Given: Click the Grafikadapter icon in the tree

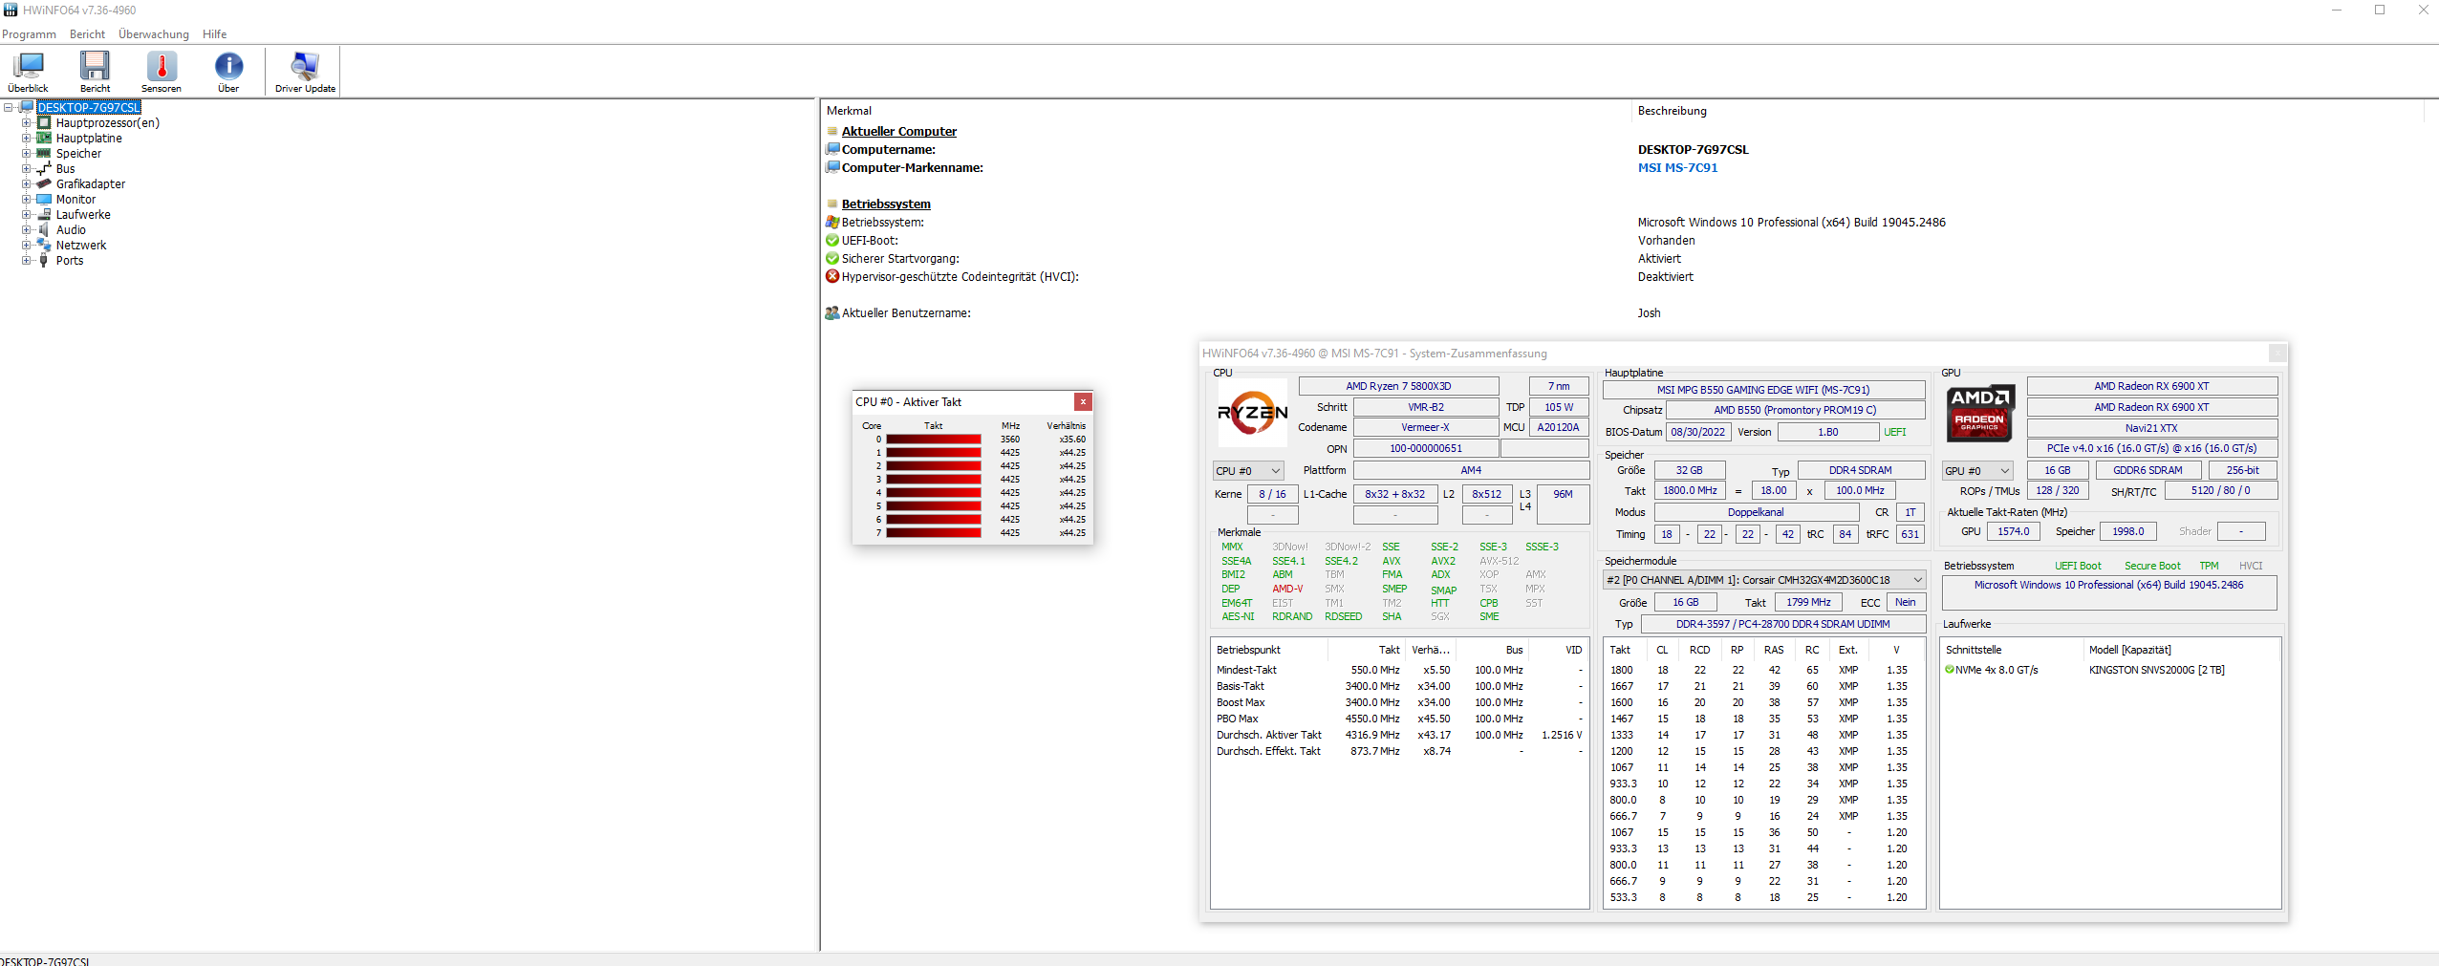Looking at the screenshot, I should click(44, 184).
